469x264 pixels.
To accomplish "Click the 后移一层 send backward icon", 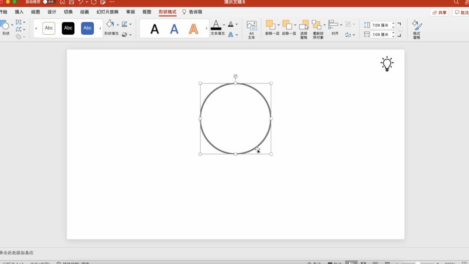I will click(x=287, y=24).
